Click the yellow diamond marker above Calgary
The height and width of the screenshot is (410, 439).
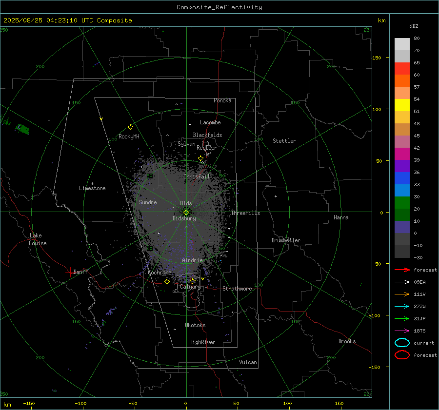coord(193,281)
